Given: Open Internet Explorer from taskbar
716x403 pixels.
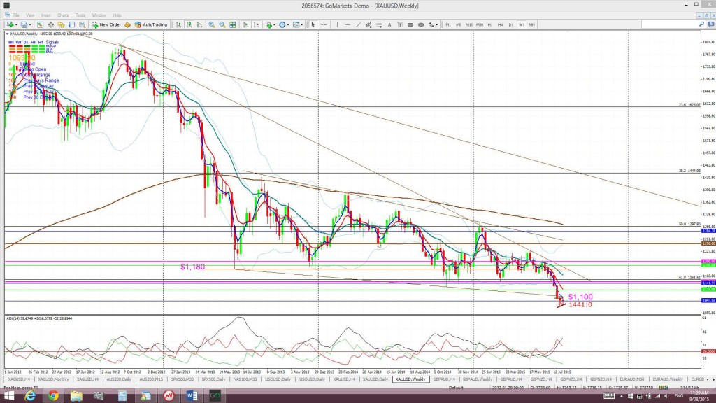Looking at the screenshot, I should click(x=30, y=396).
